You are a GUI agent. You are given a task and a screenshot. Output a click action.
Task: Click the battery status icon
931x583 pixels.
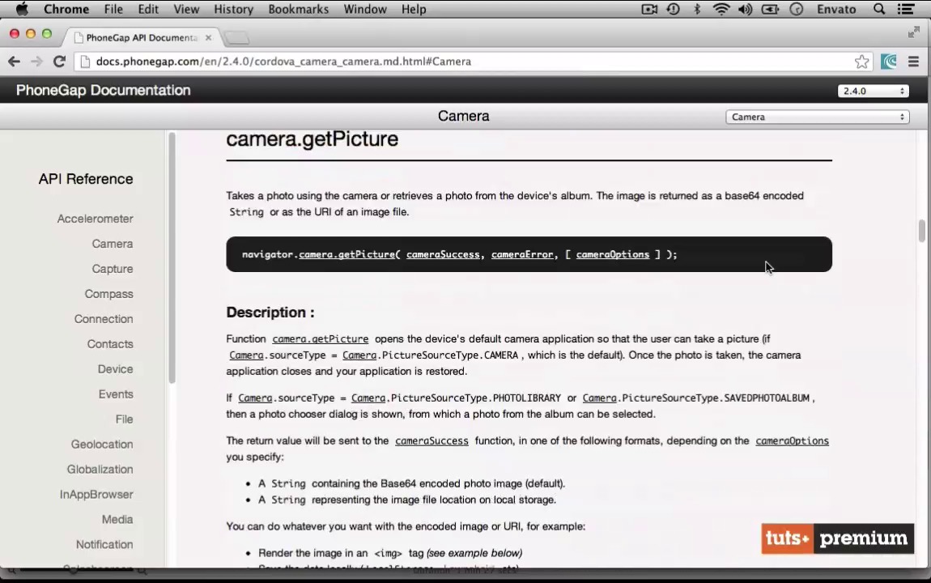770,9
